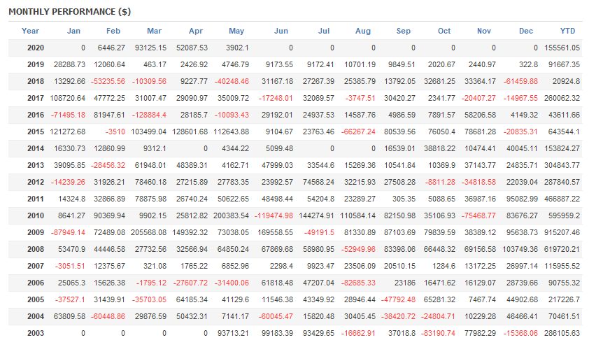
Task: Click the 2015 year row label
Action: tap(35, 132)
